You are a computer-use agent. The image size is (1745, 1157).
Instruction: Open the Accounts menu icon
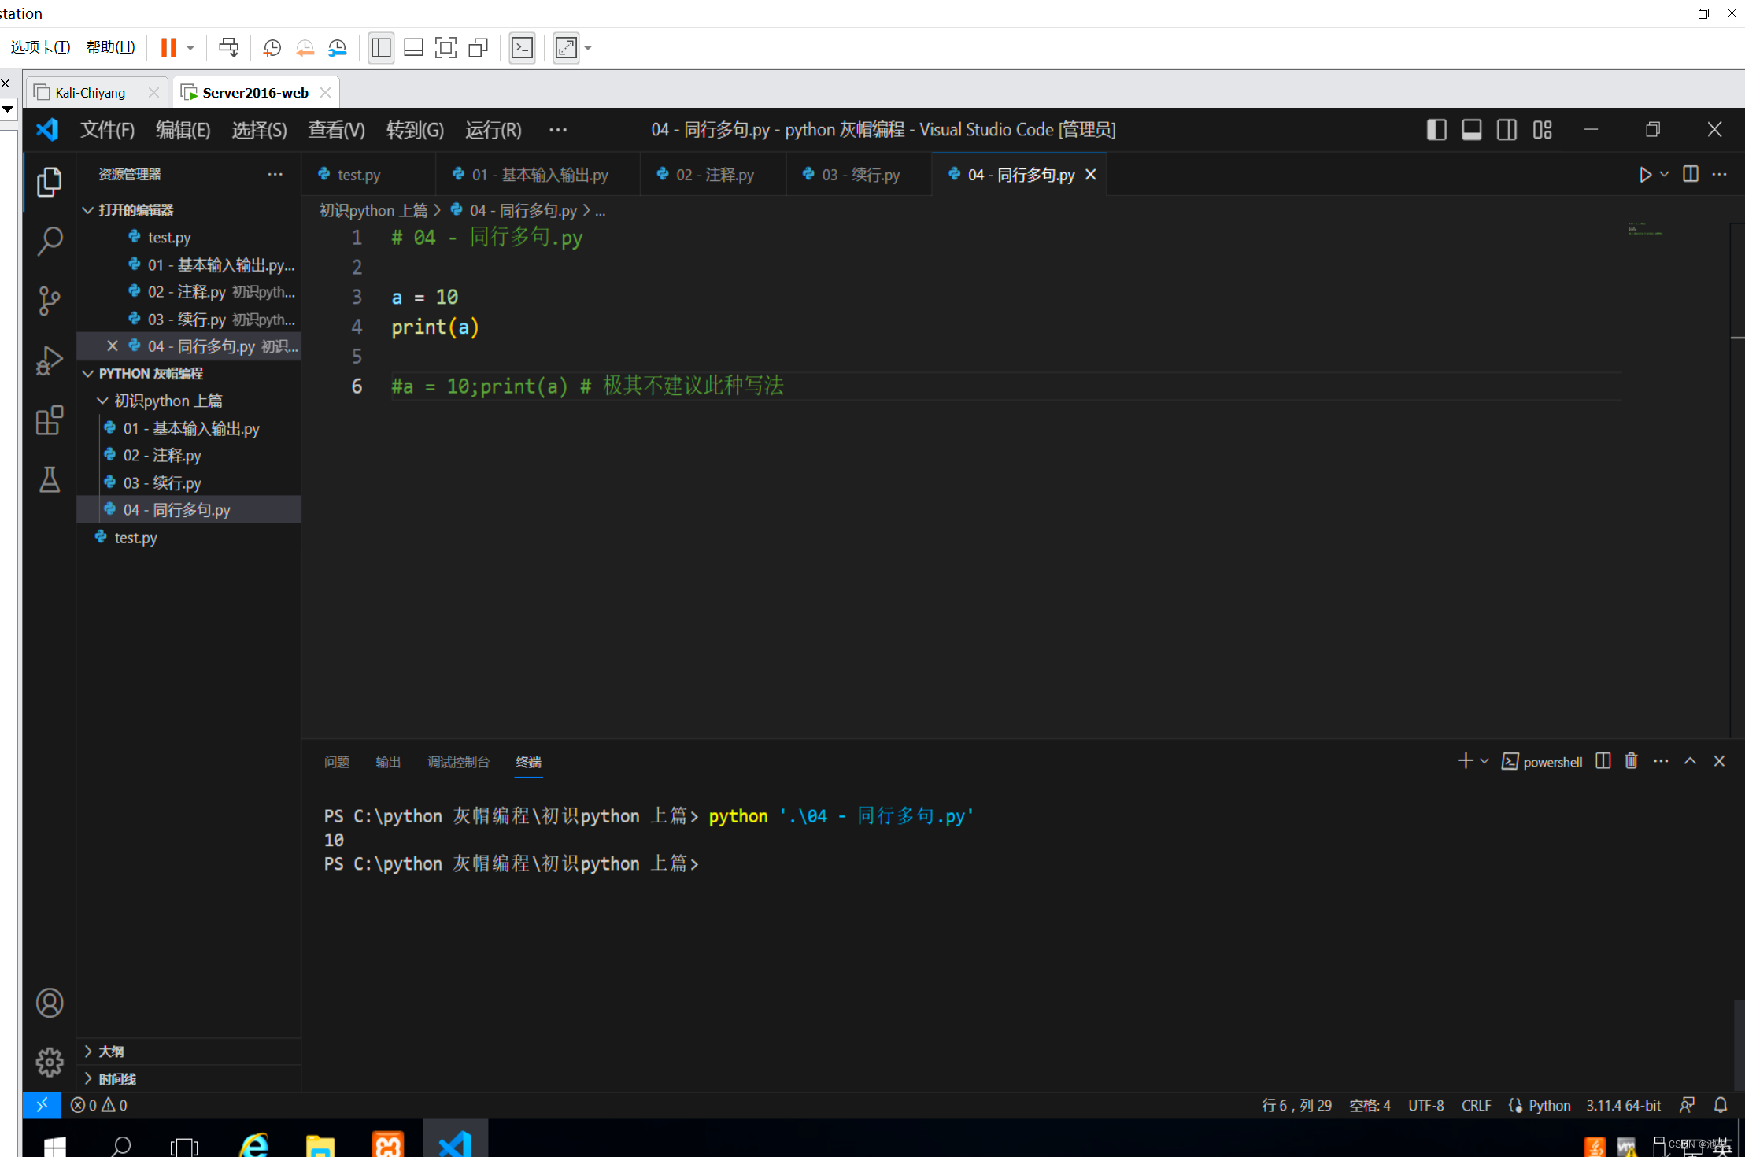[x=49, y=1003]
